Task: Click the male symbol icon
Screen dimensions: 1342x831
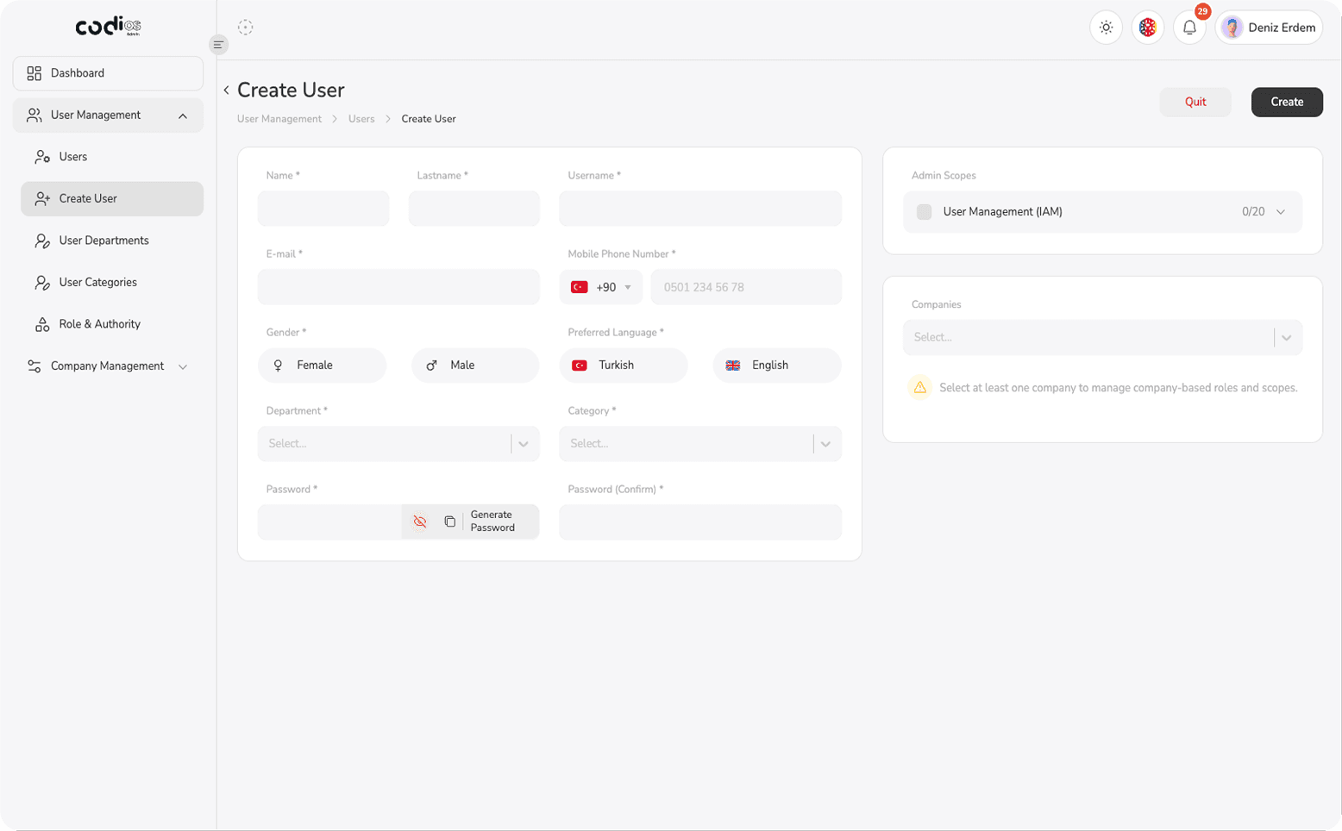Action: 431,366
